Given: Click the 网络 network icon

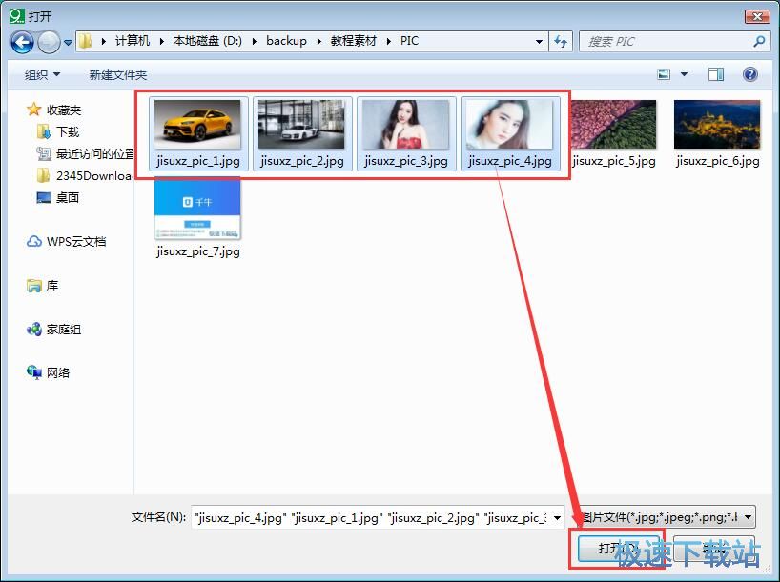Looking at the screenshot, I should pos(33,372).
